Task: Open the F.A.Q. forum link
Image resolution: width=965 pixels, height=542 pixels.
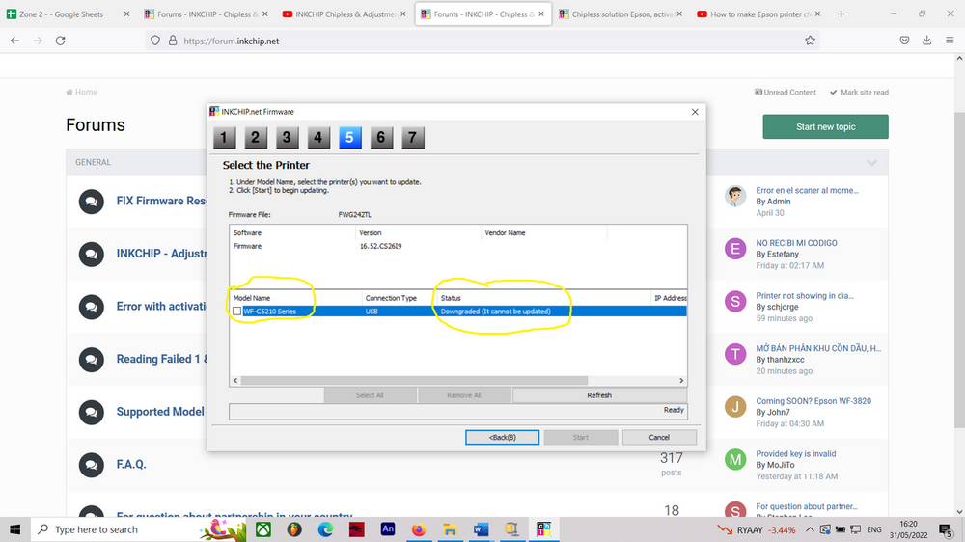Action: 131,465
